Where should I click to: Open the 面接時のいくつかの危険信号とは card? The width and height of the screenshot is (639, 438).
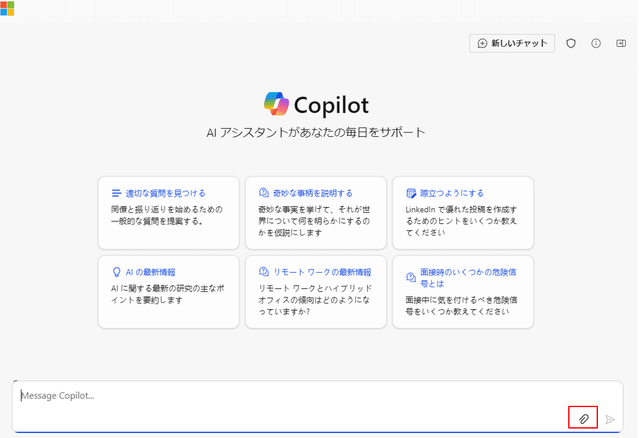point(463,292)
